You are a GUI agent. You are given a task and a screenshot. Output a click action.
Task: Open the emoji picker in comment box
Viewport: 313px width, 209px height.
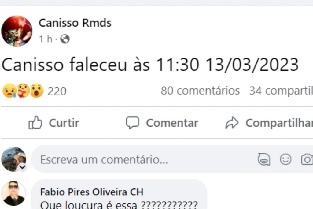(x=286, y=159)
